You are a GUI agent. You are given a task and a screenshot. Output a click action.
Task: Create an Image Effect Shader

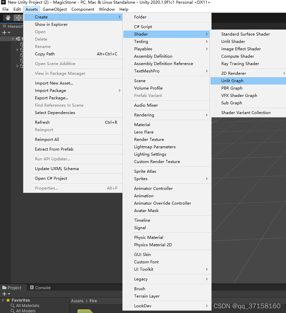point(248,49)
